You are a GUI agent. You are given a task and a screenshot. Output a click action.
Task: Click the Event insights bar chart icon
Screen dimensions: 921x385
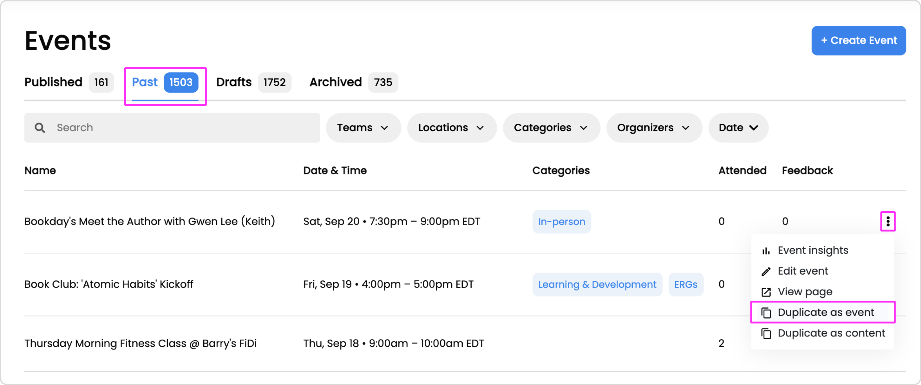pyautogui.click(x=766, y=251)
